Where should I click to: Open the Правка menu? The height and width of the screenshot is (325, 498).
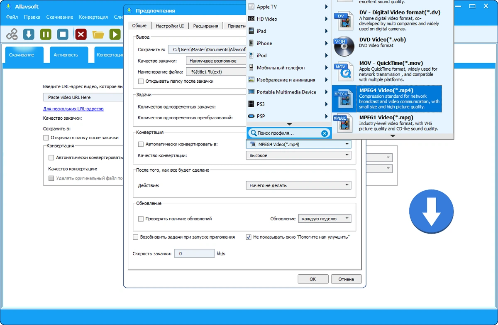[32, 17]
